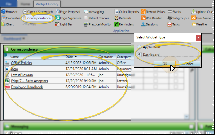Switch to the Widget Library tab
Screen dimensions: 215x135
coord(47,4)
